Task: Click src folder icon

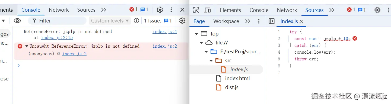Action: (x=219, y=61)
